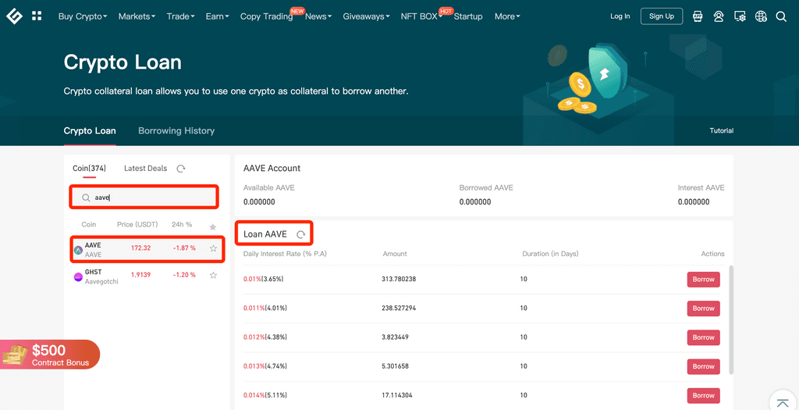Viewport: 799px width, 410px height.
Task: Expand the More menu
Action: point(507,16)
